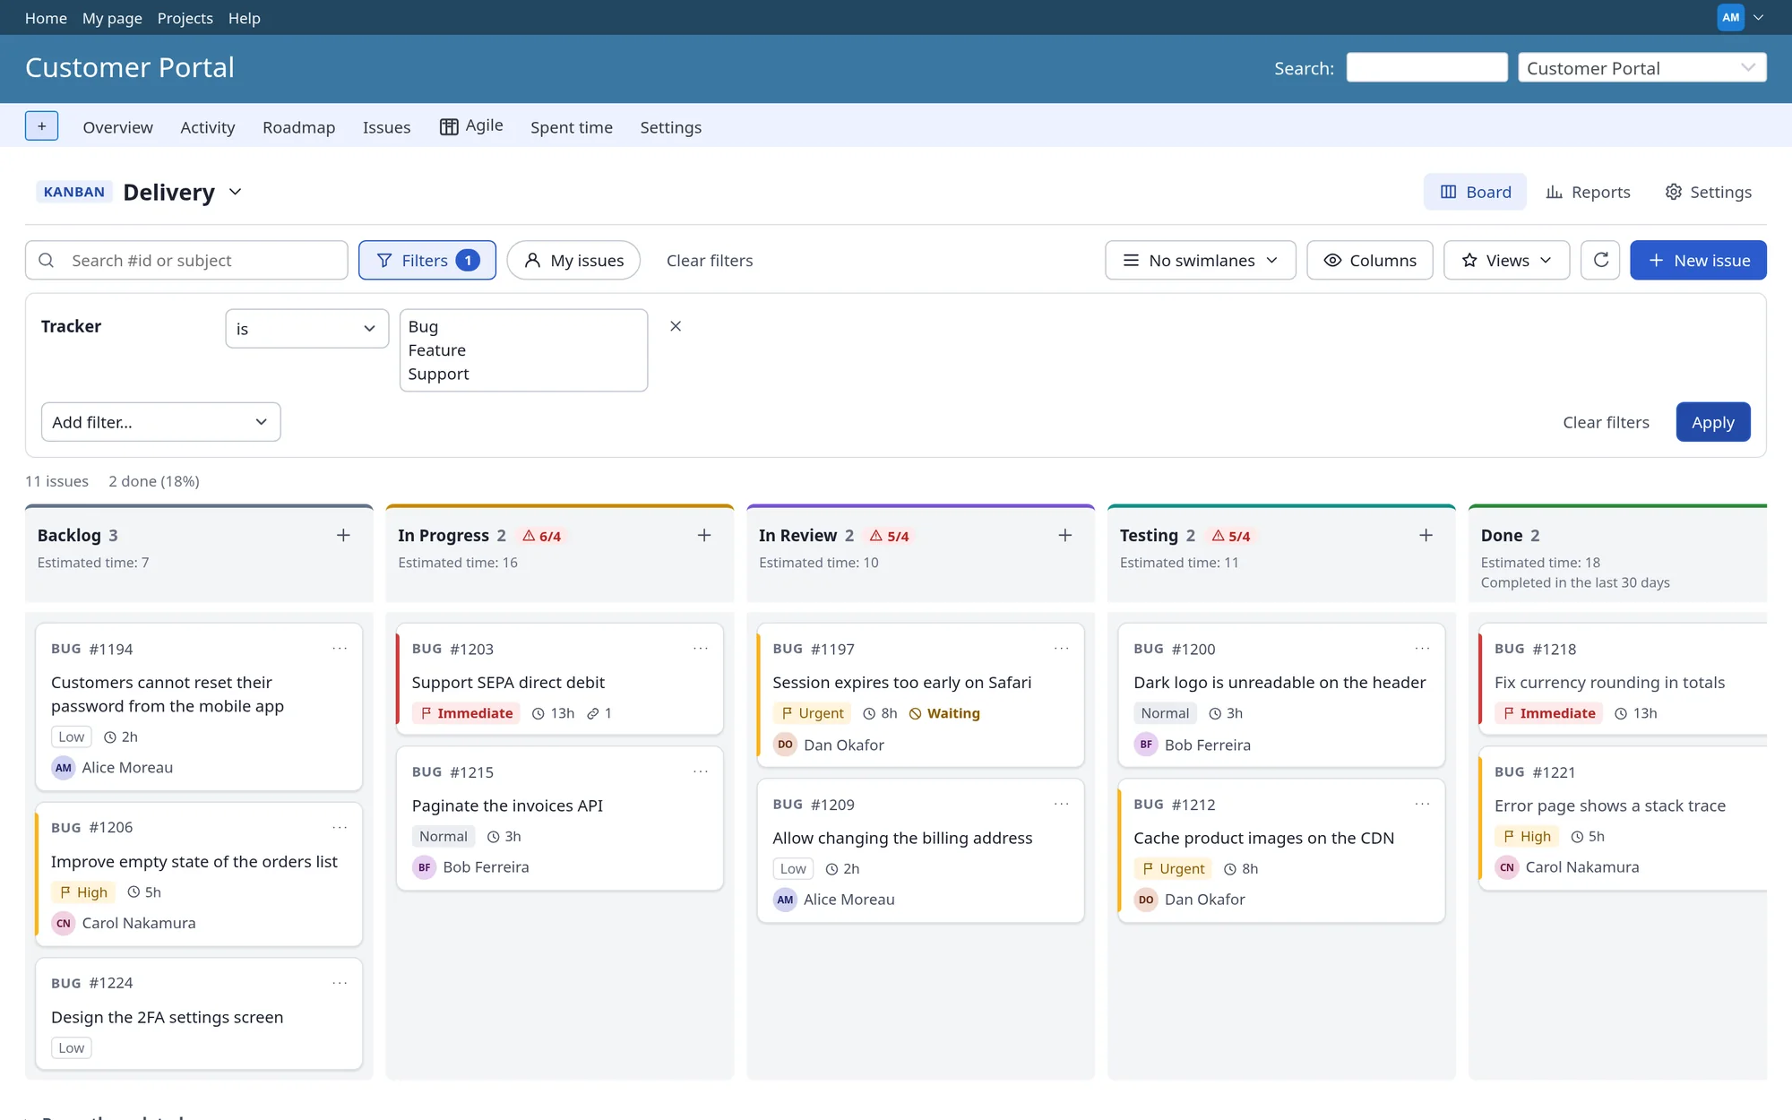The height and width of the screenshot is (1120, 1792).
Task: Open the more menu on card #1203
Action: [x=701, y=648]
